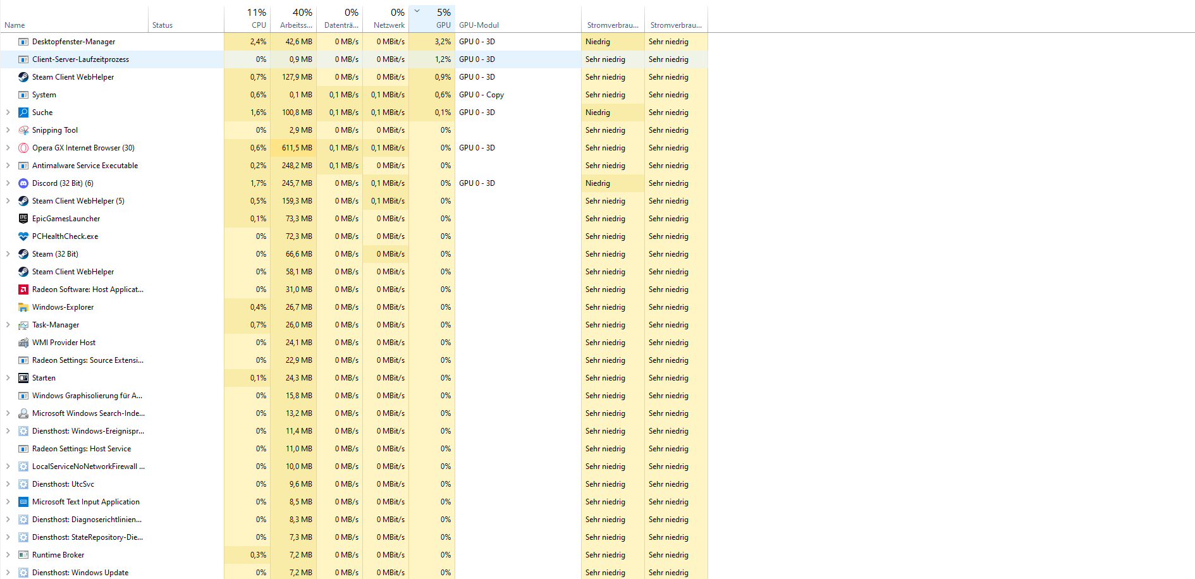The image size is (1195, 579).
Task: Expand the Starten process group
Action: [8, 378]
